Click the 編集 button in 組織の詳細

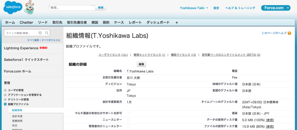tap(141, 64)
